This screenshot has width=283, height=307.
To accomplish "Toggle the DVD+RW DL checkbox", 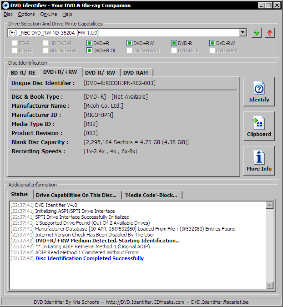I will click(129, 50).
